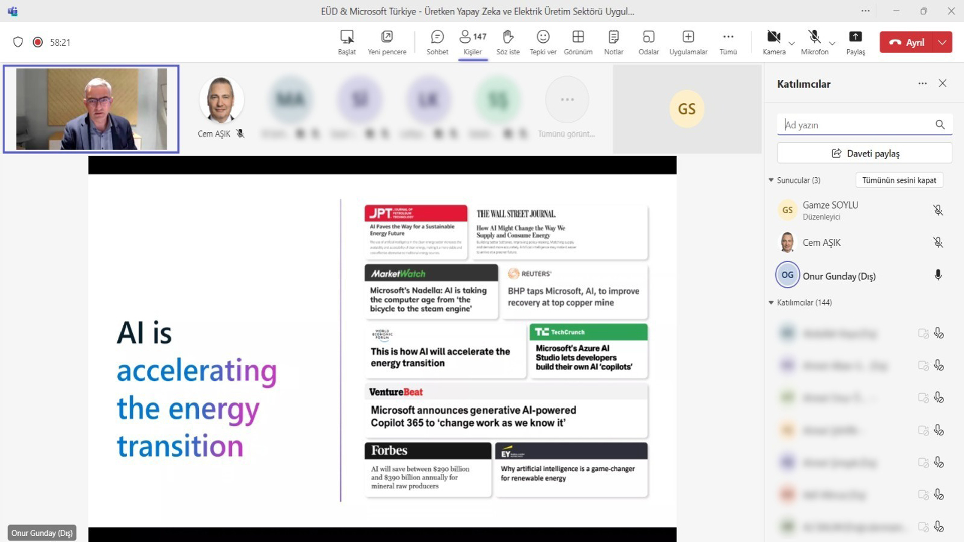The image size is (964, 542).
Task: Toggle the Kamera camera on
Action: coord(774,42)
